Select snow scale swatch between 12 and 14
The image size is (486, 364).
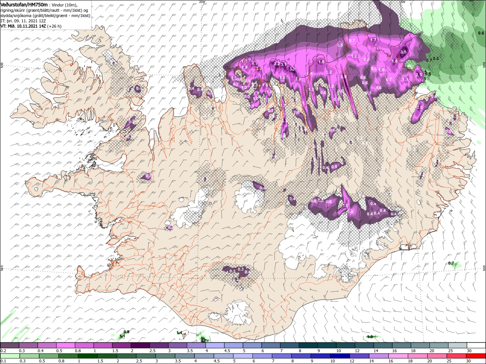click(363, 345)
